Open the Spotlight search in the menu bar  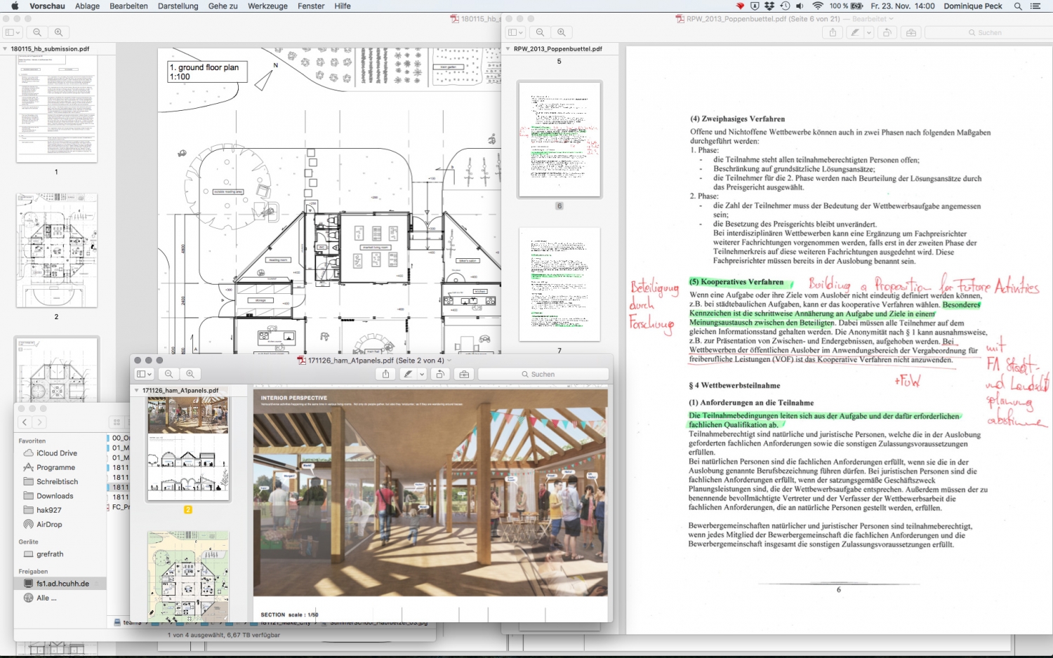pyautogui.click(x=1018, y=6)
